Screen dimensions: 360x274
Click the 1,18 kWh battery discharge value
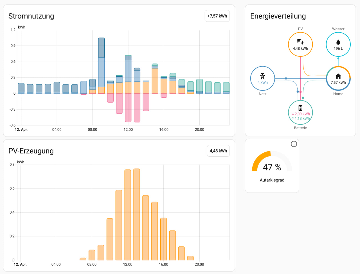(301, 118)
